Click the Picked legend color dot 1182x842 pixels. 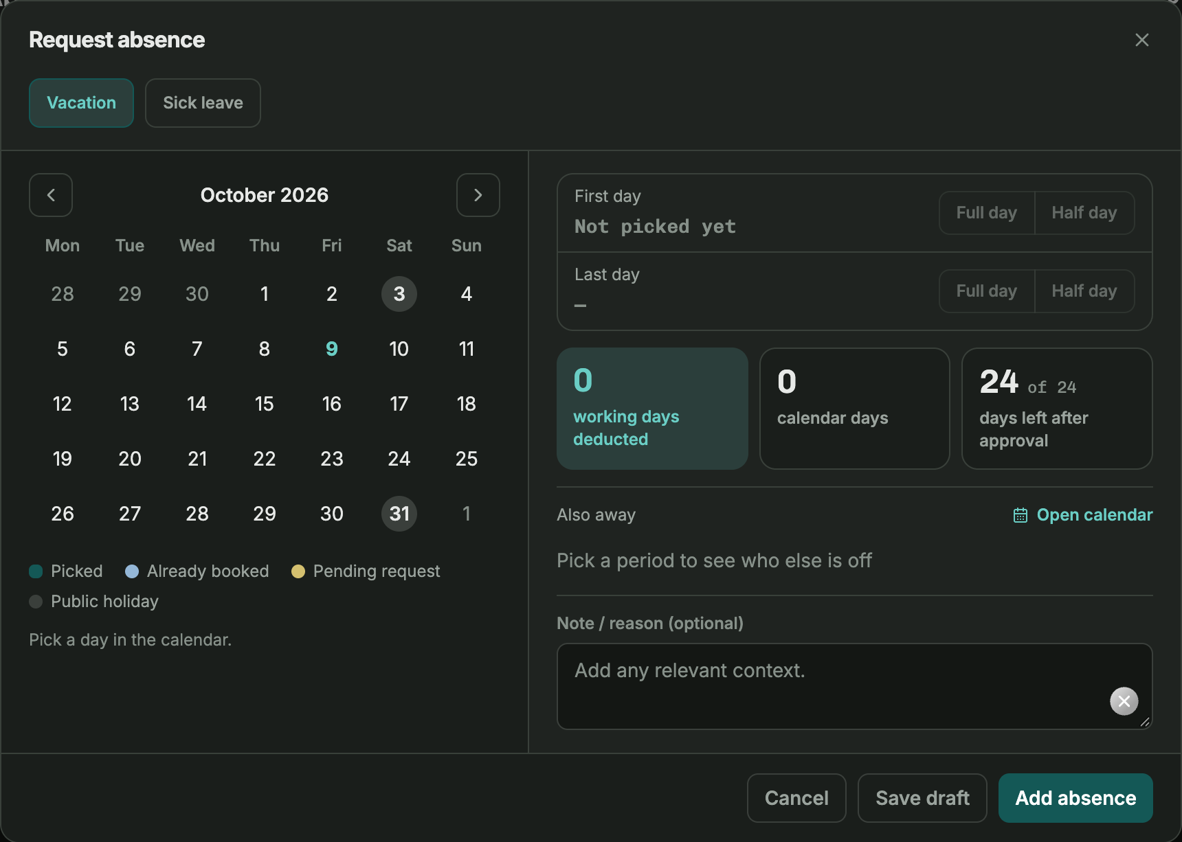[36, 571]
